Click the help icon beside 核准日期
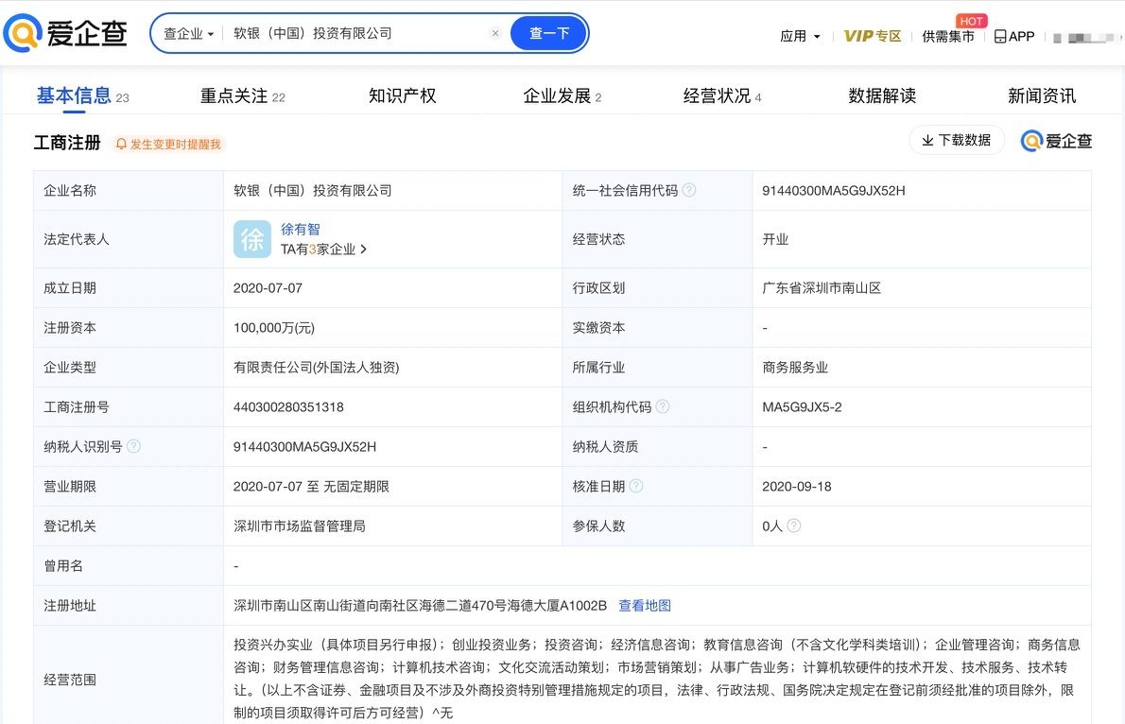Viewport: 1125px width, 724px height. coord(636,486)
